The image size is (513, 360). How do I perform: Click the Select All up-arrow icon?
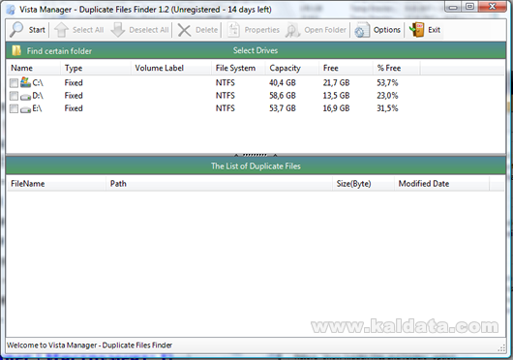tap(61, 30)
